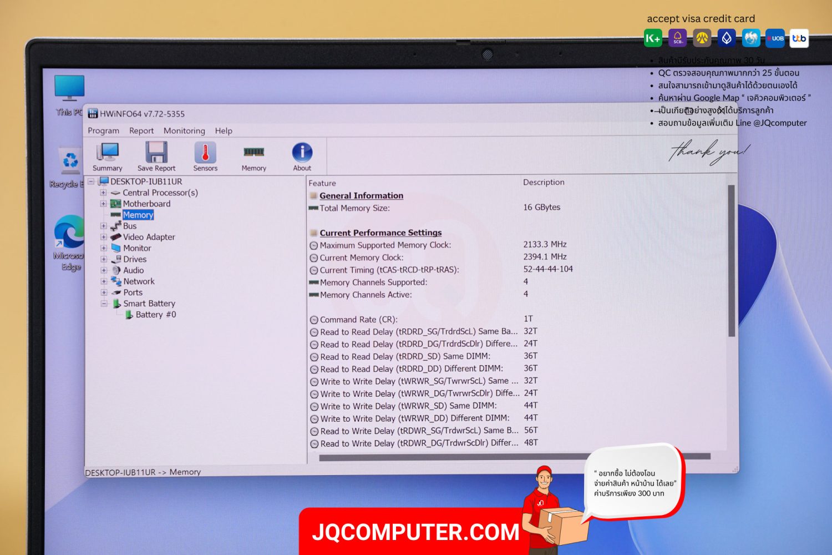Click the clock icon beside Command Rate (CR)
This screenshot has width=832, height=555.
314,320
